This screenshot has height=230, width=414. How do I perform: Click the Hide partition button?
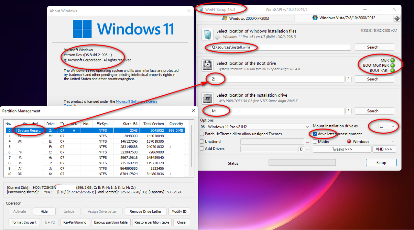point(44,212)
